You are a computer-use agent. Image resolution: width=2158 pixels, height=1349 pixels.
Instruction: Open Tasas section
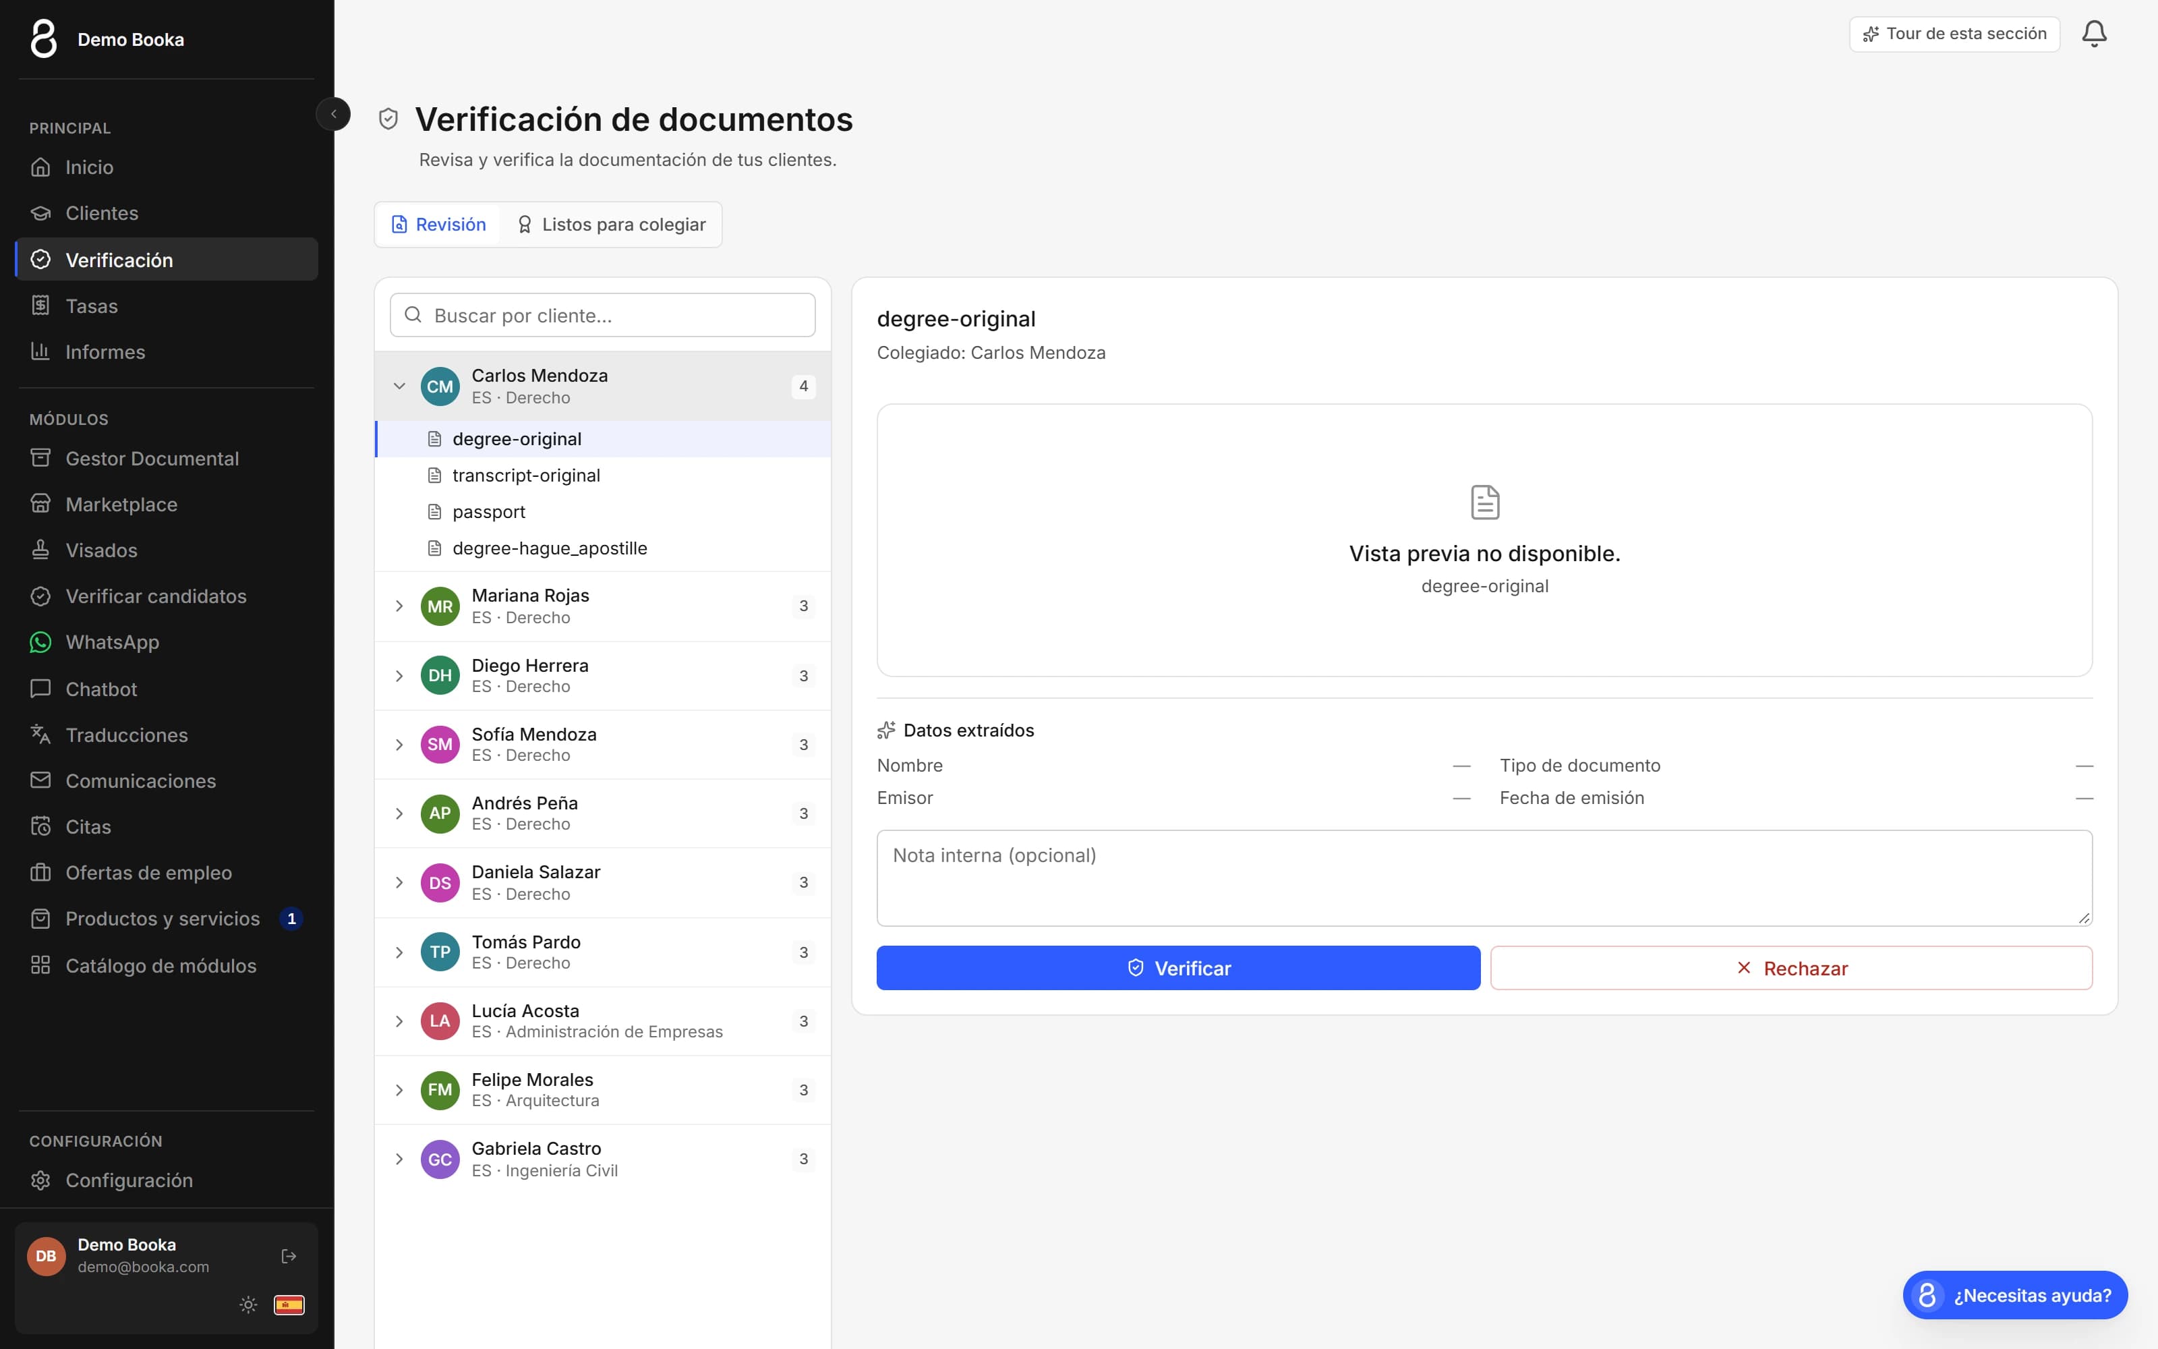[167, 306]
